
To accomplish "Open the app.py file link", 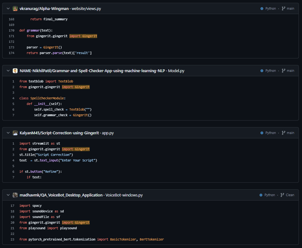I will click(108, 133).
